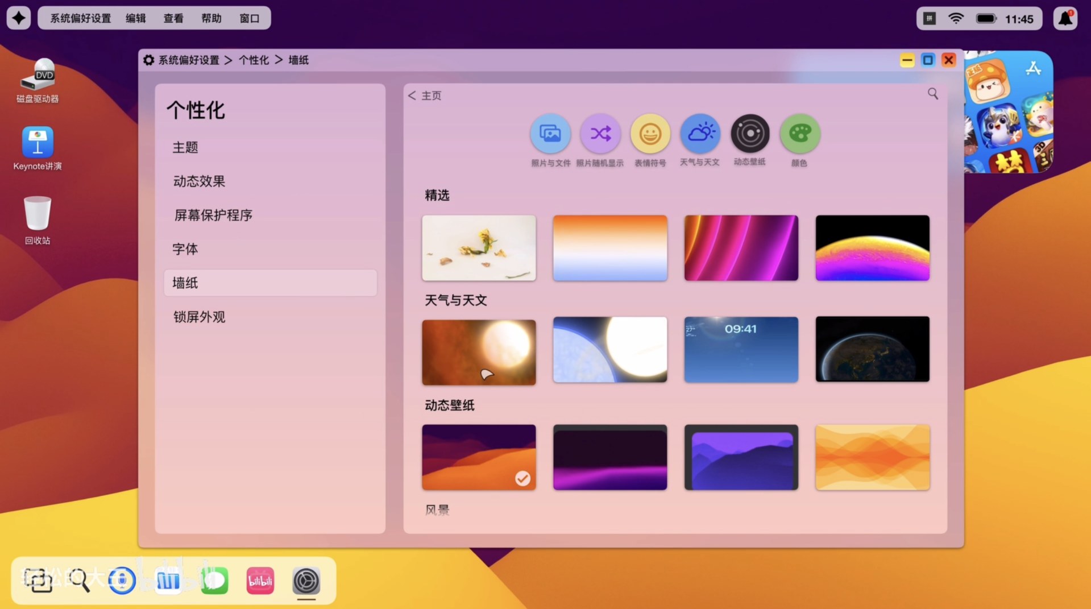This screenshot has width=1091, height=609.
Task: Click 系统偏好设置 in the breadcrumb
Action: coord(189,60)
